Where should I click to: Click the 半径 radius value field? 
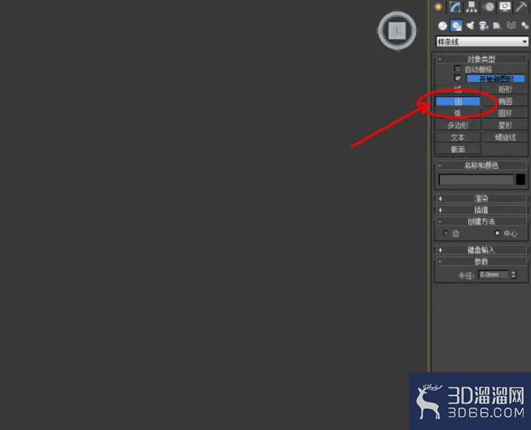494,275
